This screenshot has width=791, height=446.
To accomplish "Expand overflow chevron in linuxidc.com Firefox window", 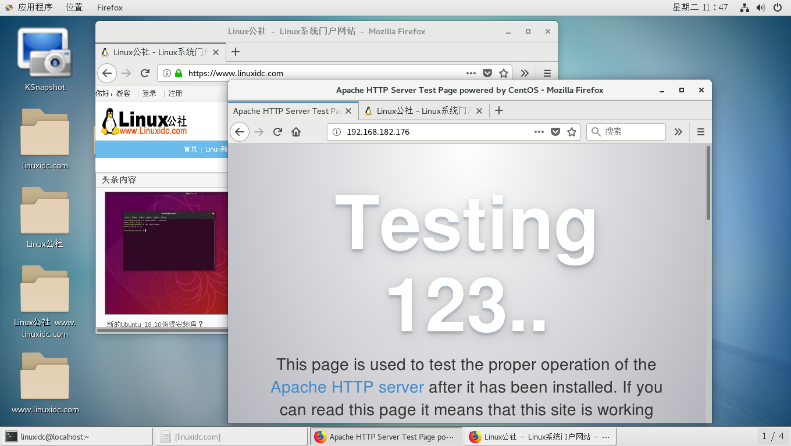I will tap(525, 73).
